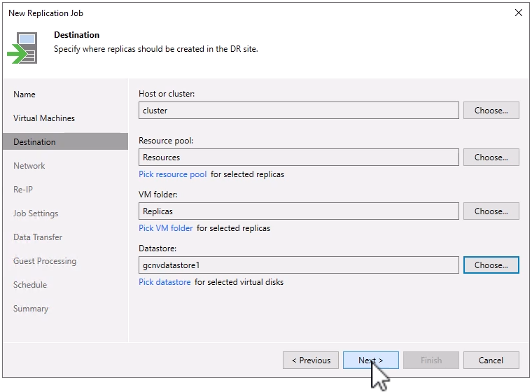
Task: Select the Destination step in sidebar
Action: tap(34, 142)
